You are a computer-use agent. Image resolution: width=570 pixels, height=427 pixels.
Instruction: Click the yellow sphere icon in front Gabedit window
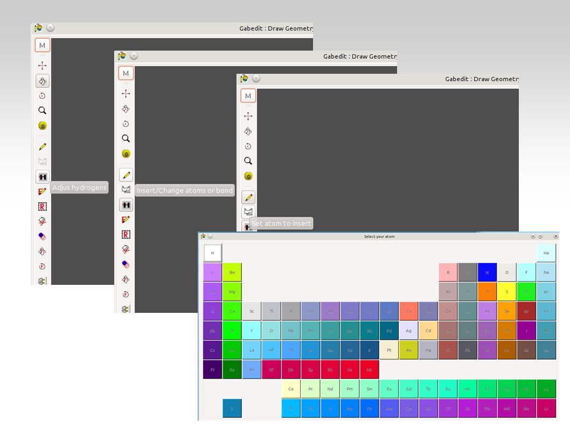tap(248, 176)
